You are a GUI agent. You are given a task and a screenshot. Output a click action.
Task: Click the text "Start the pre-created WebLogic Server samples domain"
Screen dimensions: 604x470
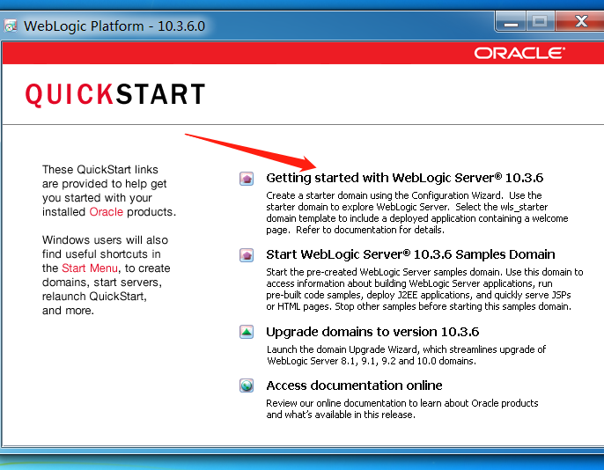coord(384,272)
